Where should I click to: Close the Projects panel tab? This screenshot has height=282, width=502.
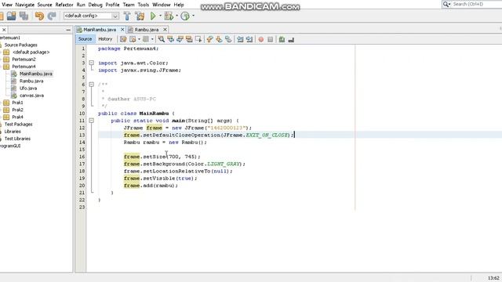tap(4, 30)
